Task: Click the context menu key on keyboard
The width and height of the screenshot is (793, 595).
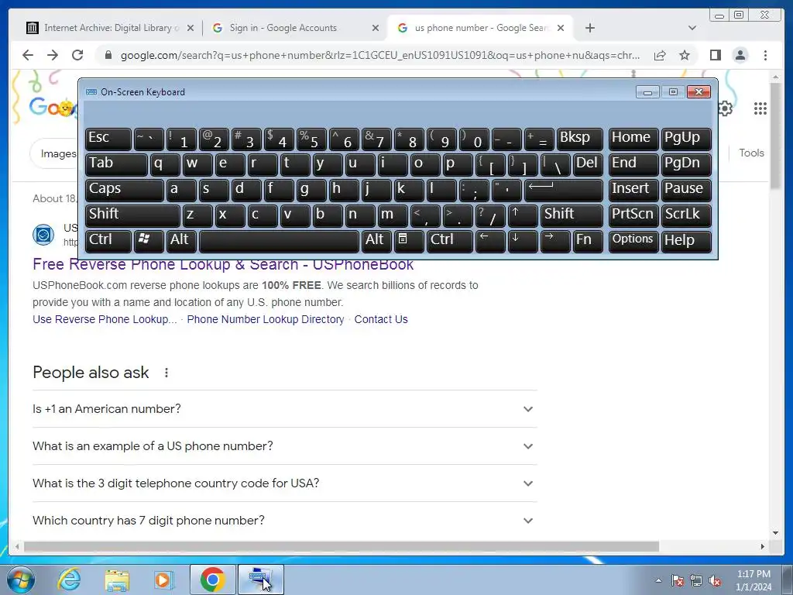Action: [409, 241]
